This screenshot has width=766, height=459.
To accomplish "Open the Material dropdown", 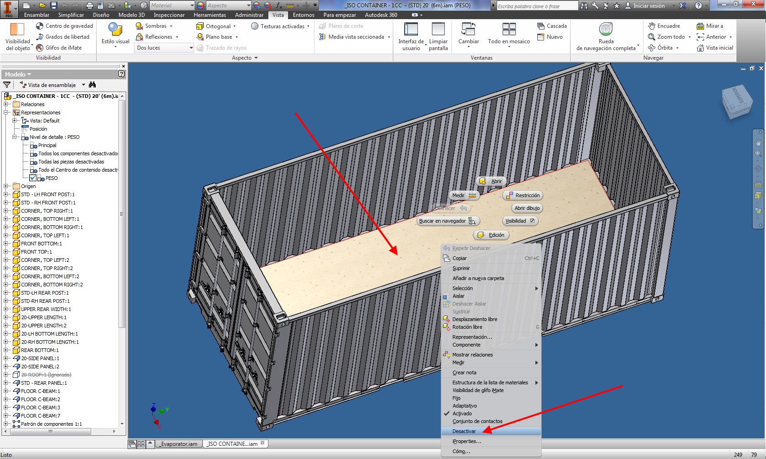I will 172,5.
